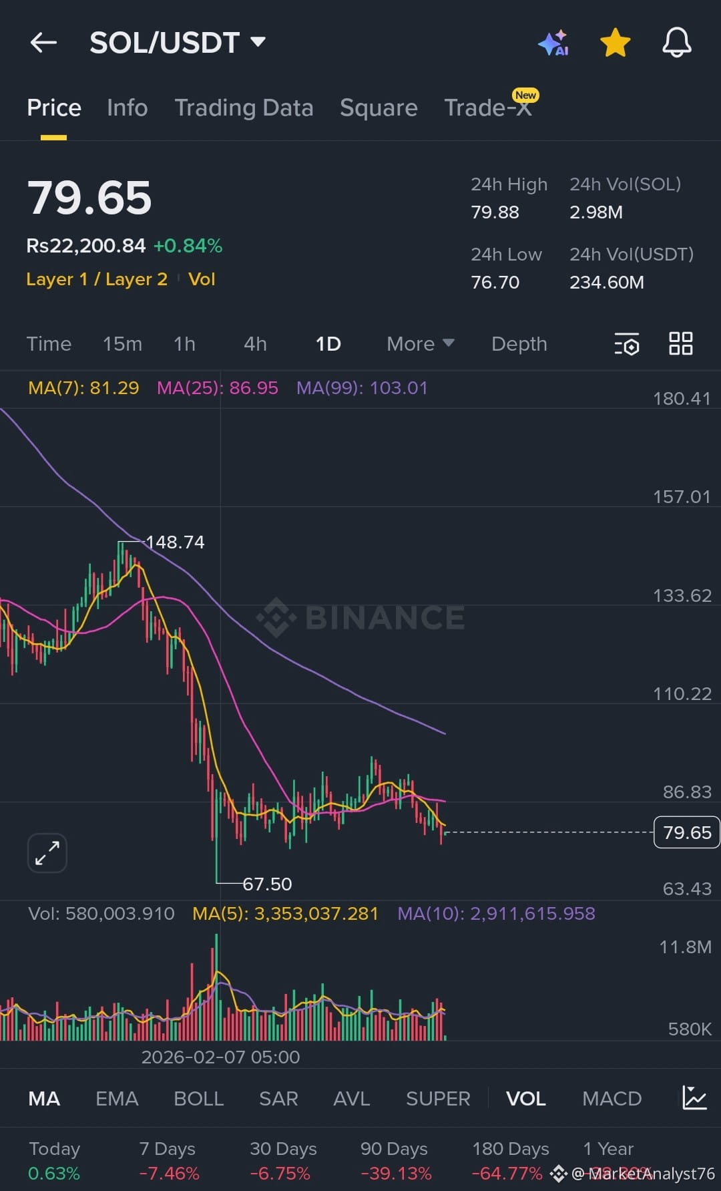Tap the 24h Vol(SOL) 2.98M value
This screenshot has height=1191, width=721.
click(x=595, y=212)
